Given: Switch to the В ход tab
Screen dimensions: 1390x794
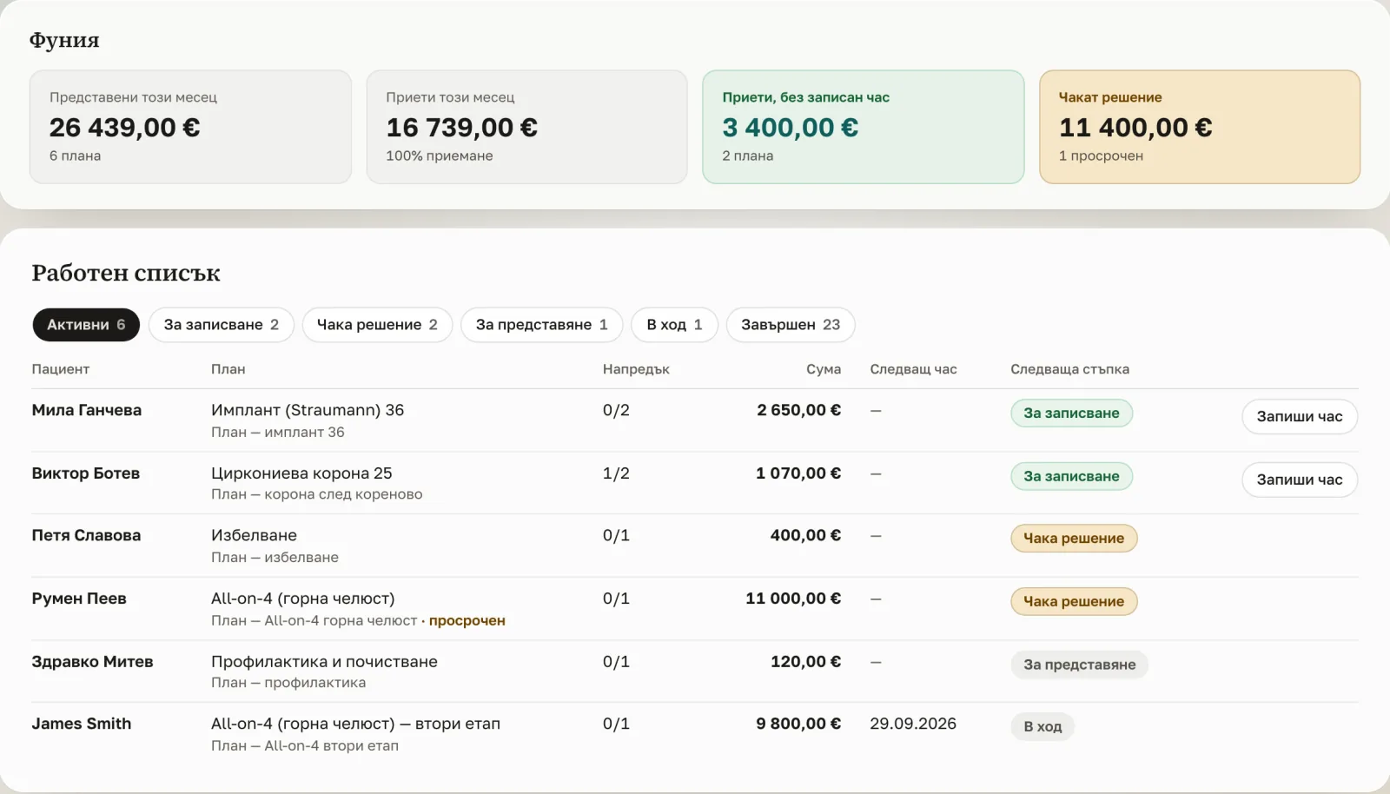Looking at the screenshot, I should tap(674, 325).
